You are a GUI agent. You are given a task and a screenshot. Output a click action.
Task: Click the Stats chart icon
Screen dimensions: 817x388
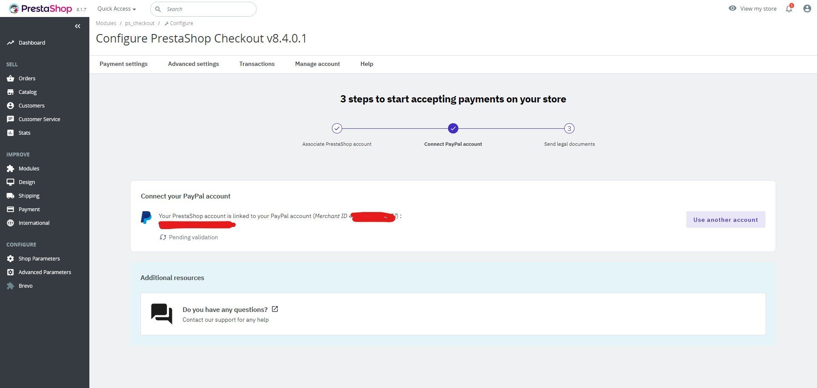(11, 133)
